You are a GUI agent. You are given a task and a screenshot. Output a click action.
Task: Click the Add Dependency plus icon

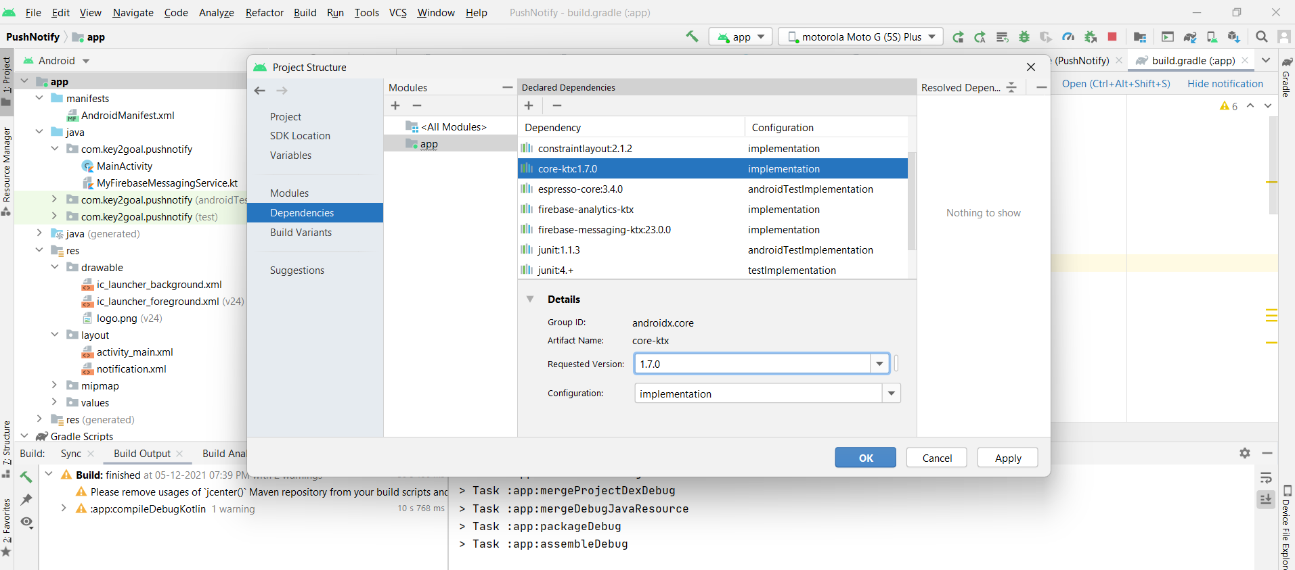coord(529,105)
